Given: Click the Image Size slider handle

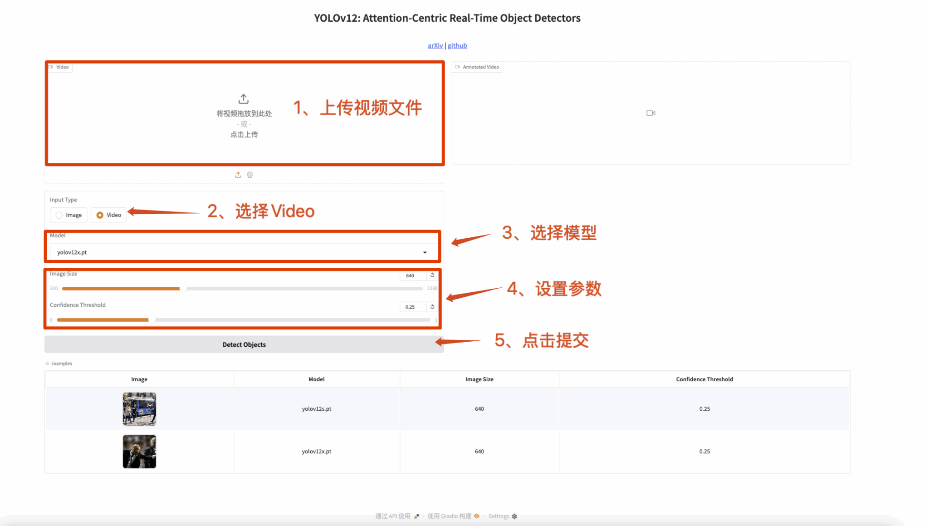Looking at the screenshot, I should 183,289.
